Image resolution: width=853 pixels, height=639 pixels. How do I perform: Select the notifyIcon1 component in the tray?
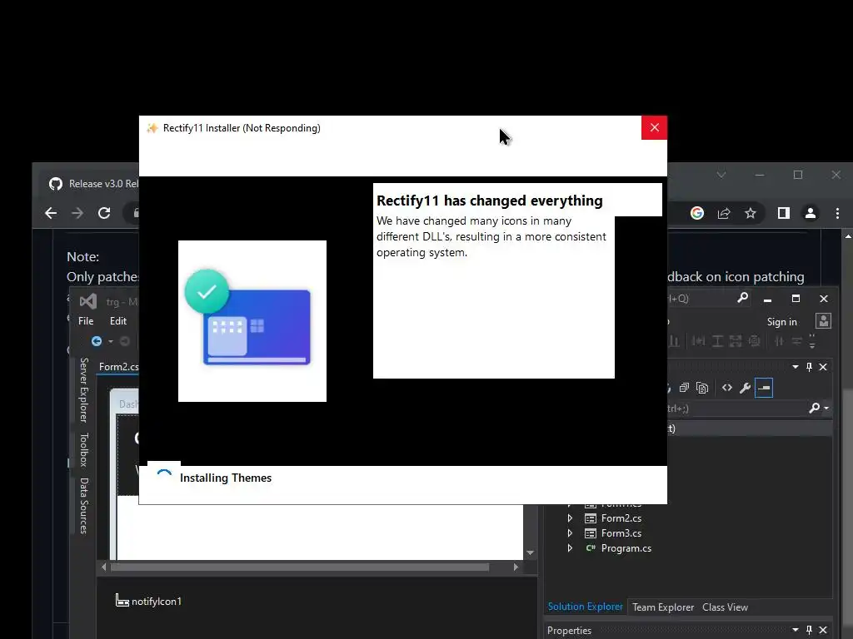point(148,601)
